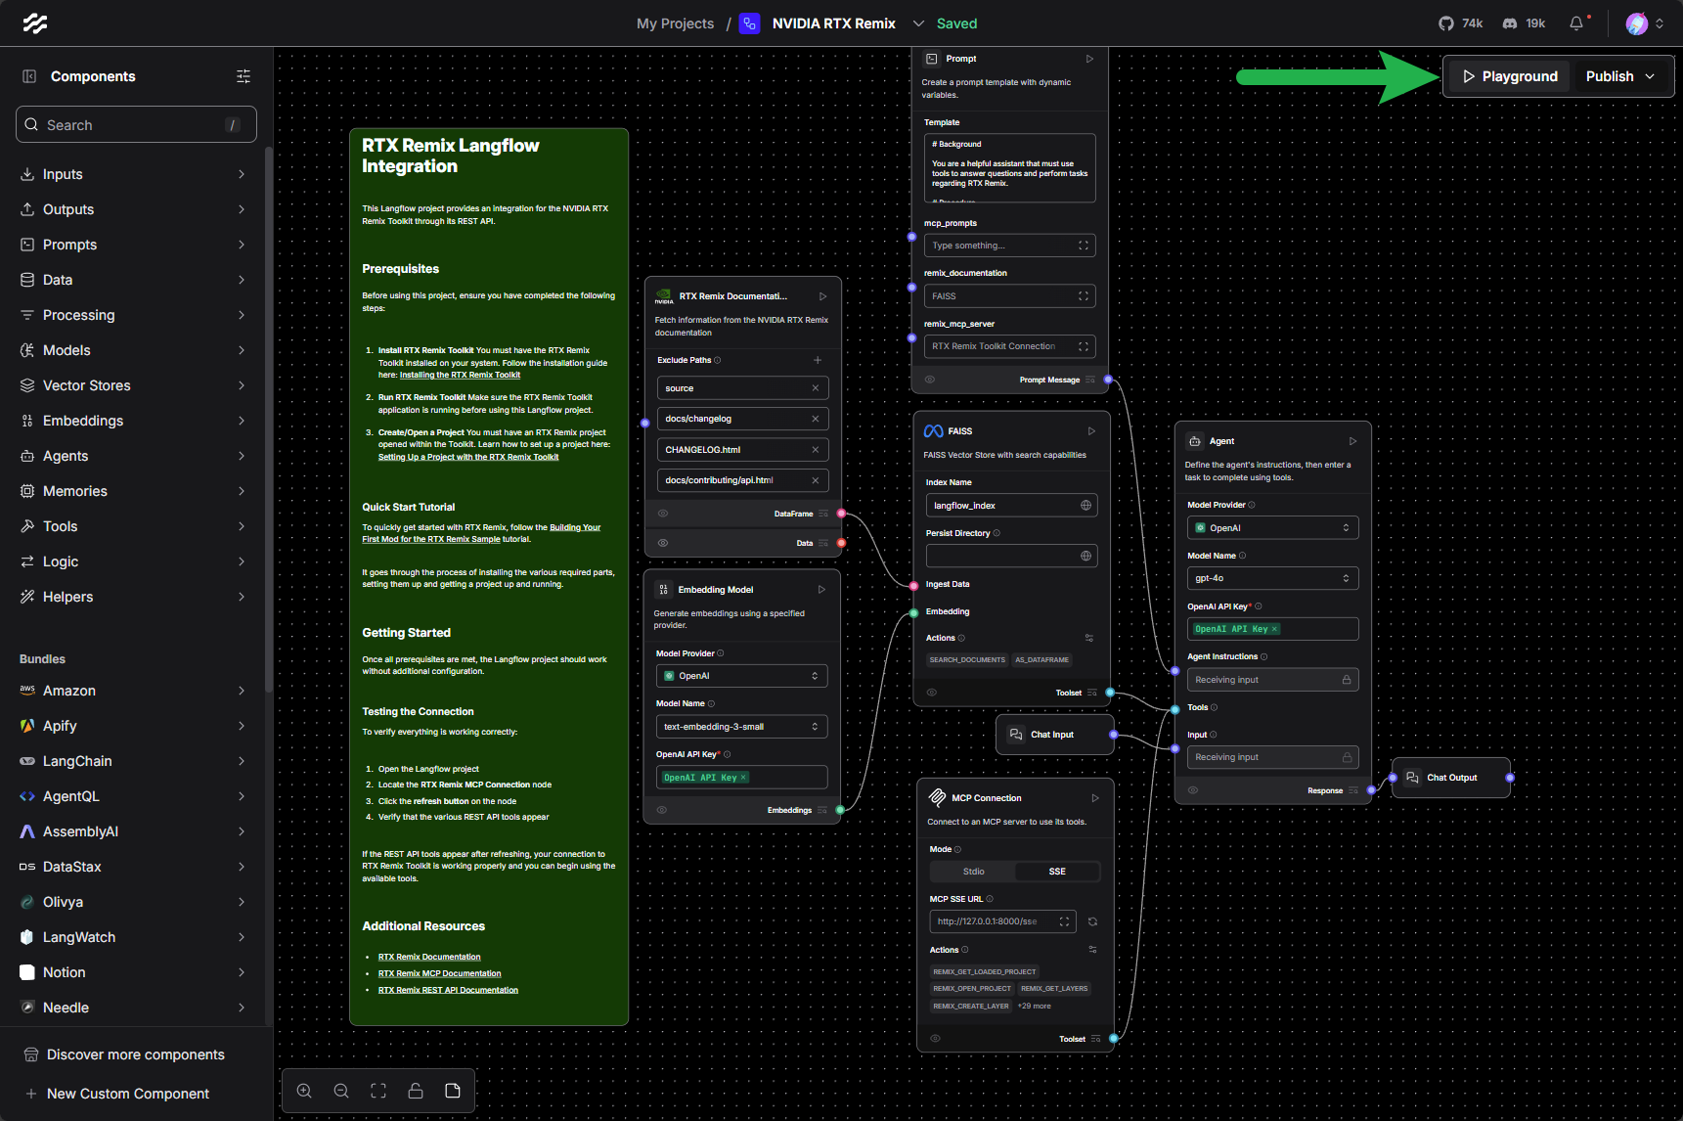Click the zoom out canvas icon
Viewport: 1683px width, 1121px height.
[x=341, y=1091]
